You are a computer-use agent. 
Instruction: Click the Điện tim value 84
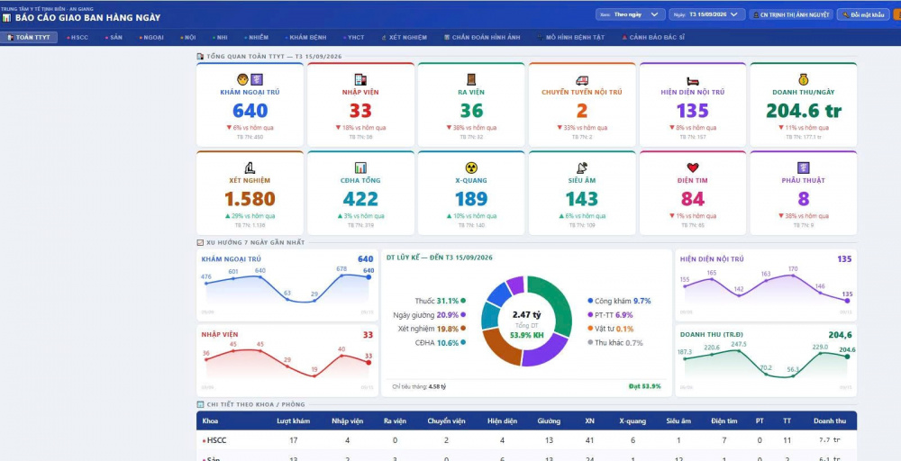coord(692,199)
